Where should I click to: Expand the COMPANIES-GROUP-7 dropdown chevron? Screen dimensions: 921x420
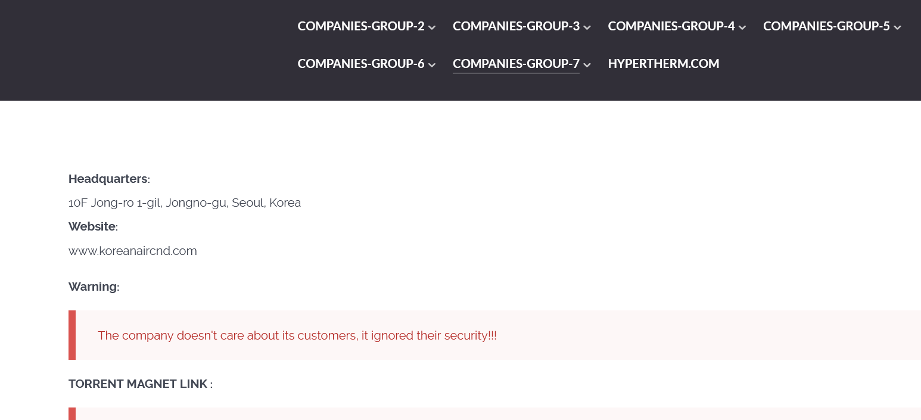[587, 64]
